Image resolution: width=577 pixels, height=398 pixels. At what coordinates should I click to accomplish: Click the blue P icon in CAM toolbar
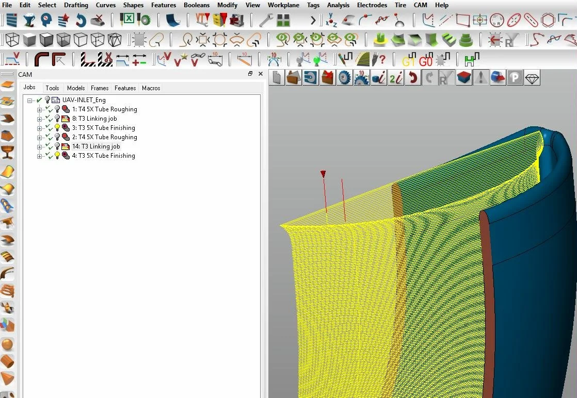[515, 77]
